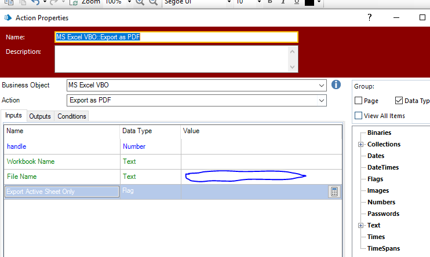Click the help question mark in the title bar
This screenshot has width=430, height=257.
[369, 17]
